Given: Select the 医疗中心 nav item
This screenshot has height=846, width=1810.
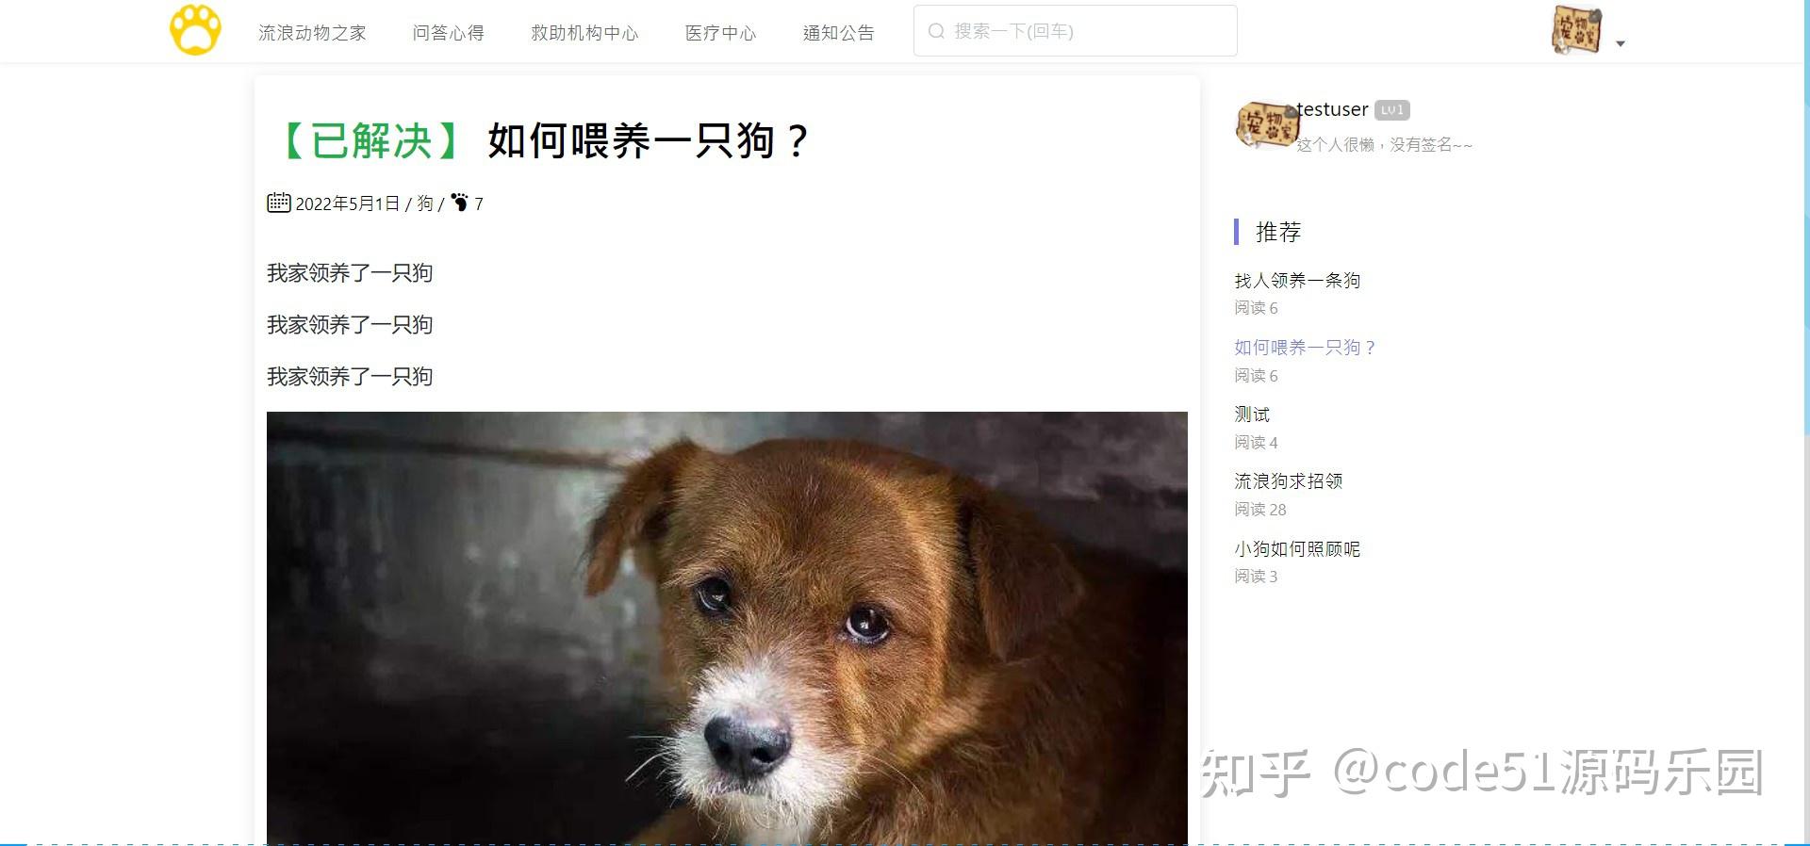Looking at the screenshot, I should (720, 33).
